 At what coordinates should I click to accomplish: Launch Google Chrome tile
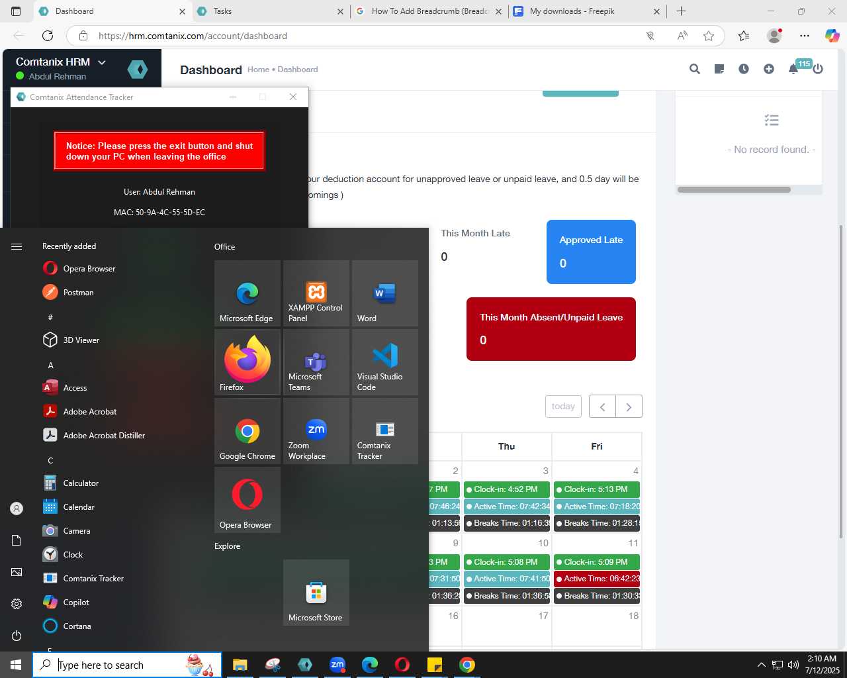[247, 431]
